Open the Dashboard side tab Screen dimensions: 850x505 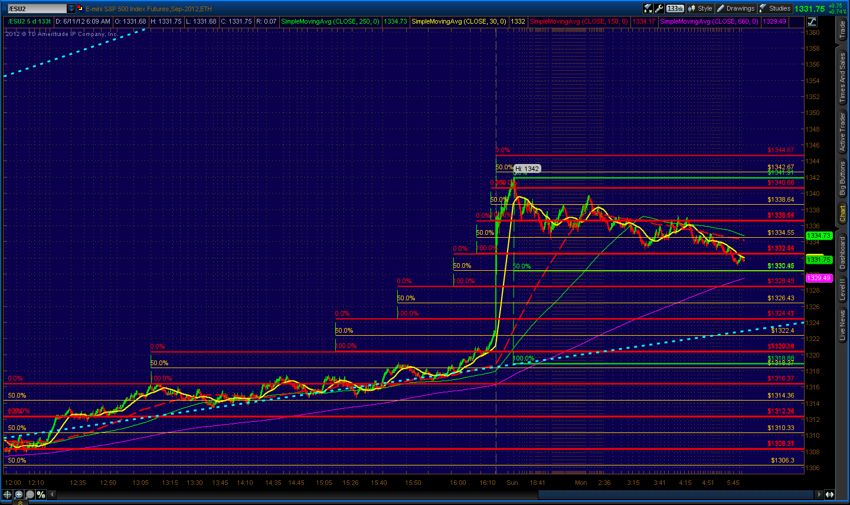[843, 252]
